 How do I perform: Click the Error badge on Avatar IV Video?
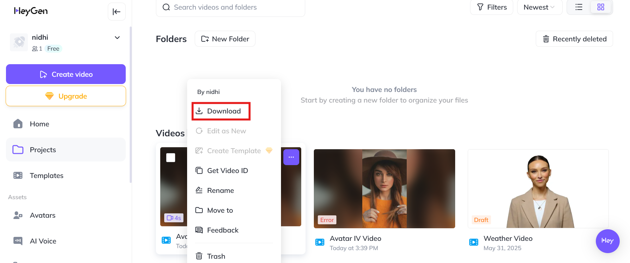327,220
